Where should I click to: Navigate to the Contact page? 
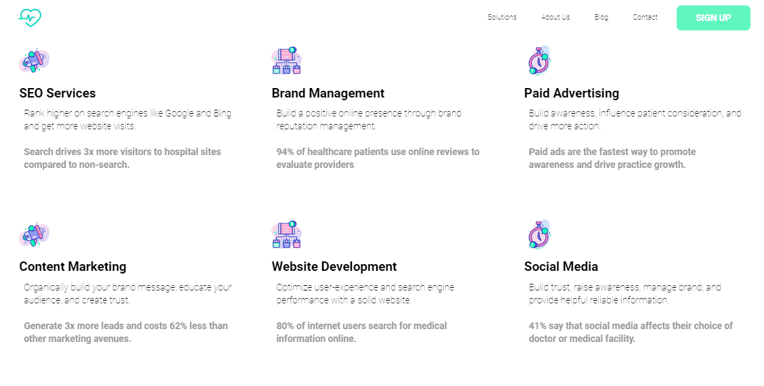click(x=645, y=18)
